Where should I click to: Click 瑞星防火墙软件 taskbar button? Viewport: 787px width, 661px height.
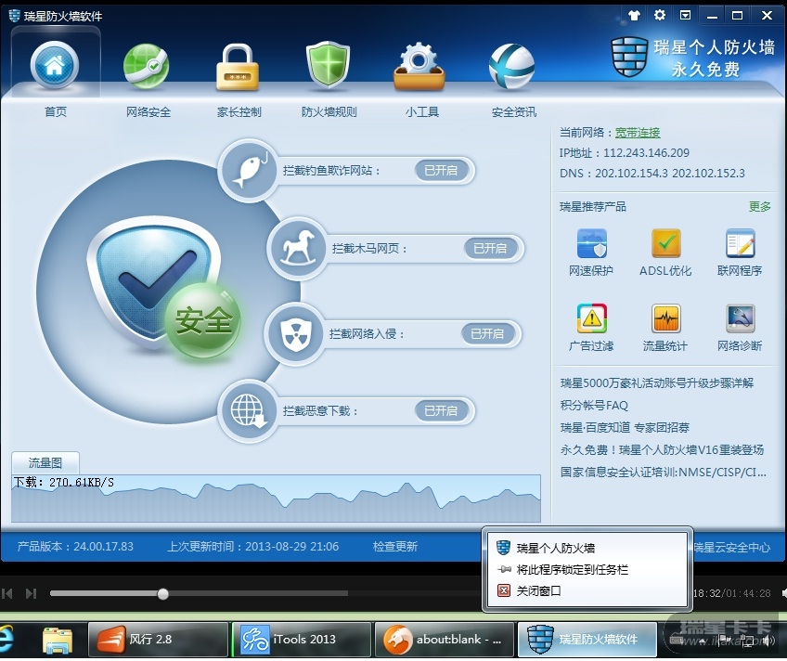point(587,639)
